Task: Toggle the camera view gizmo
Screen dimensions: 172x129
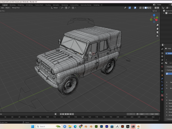Action: click(157, 32)
